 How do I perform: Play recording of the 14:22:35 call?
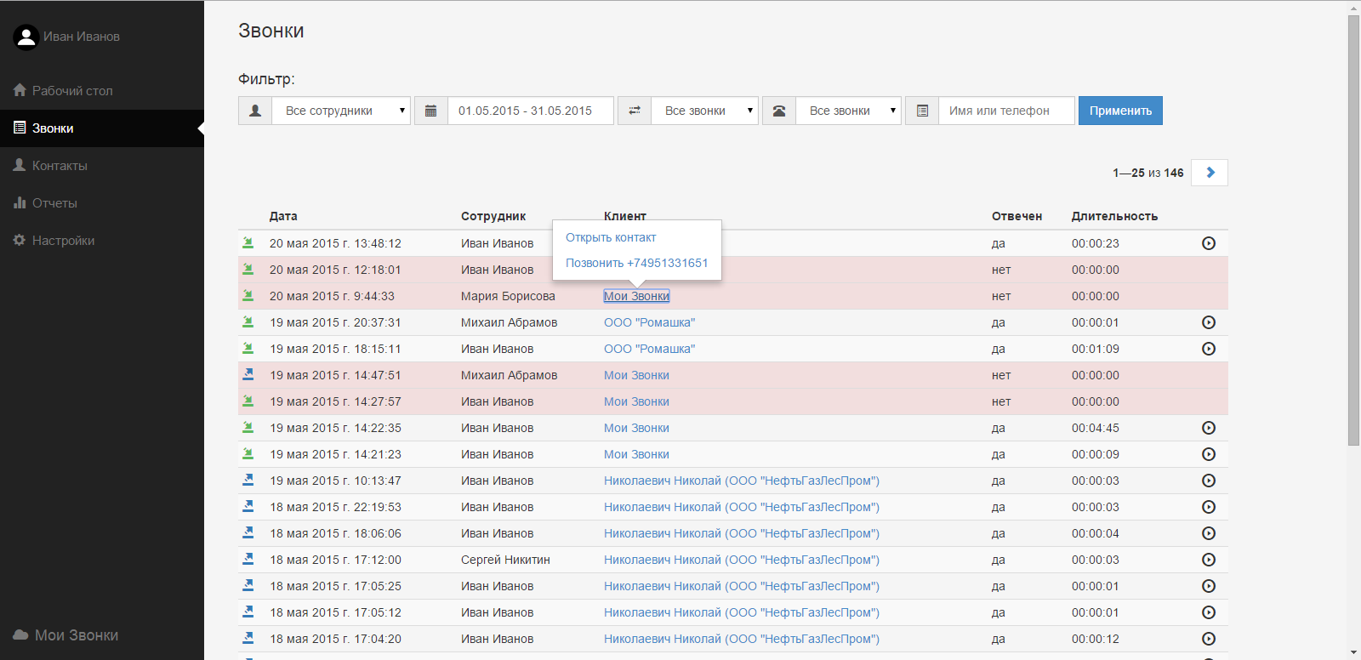pyautogui.click(x=1209, y=428)
